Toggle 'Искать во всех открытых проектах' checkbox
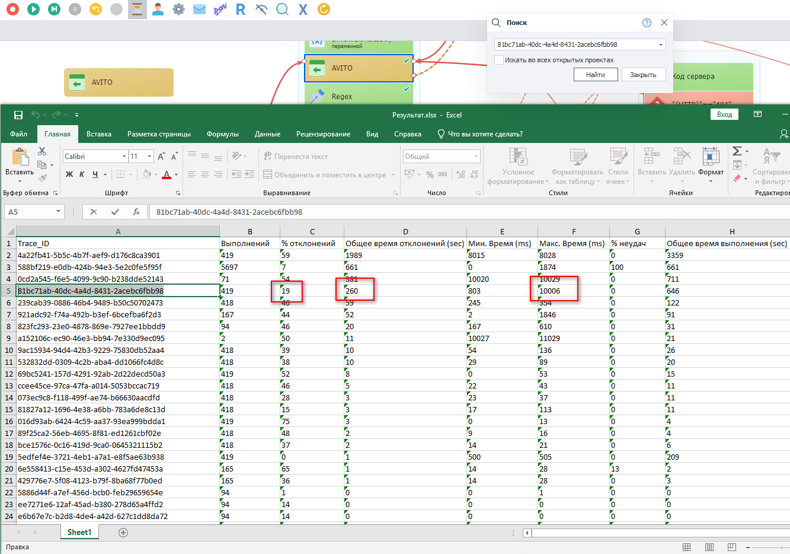 (x=499, y=60)
